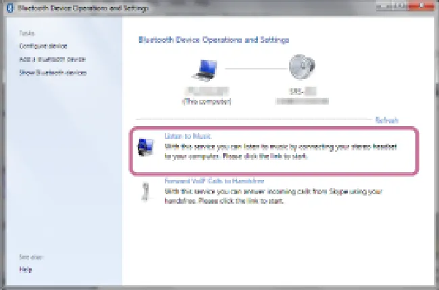Screen dimensions: 439x290
Task: Select the Bluetooth headset device icon
Action: click(302, 67)
